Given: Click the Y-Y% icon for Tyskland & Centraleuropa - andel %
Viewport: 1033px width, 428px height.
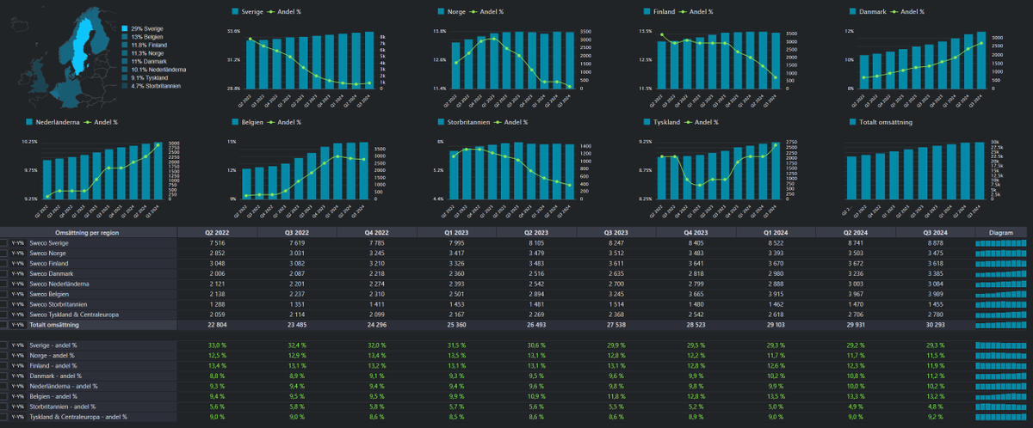Looking at the screenshot, I should coord(18,417).
